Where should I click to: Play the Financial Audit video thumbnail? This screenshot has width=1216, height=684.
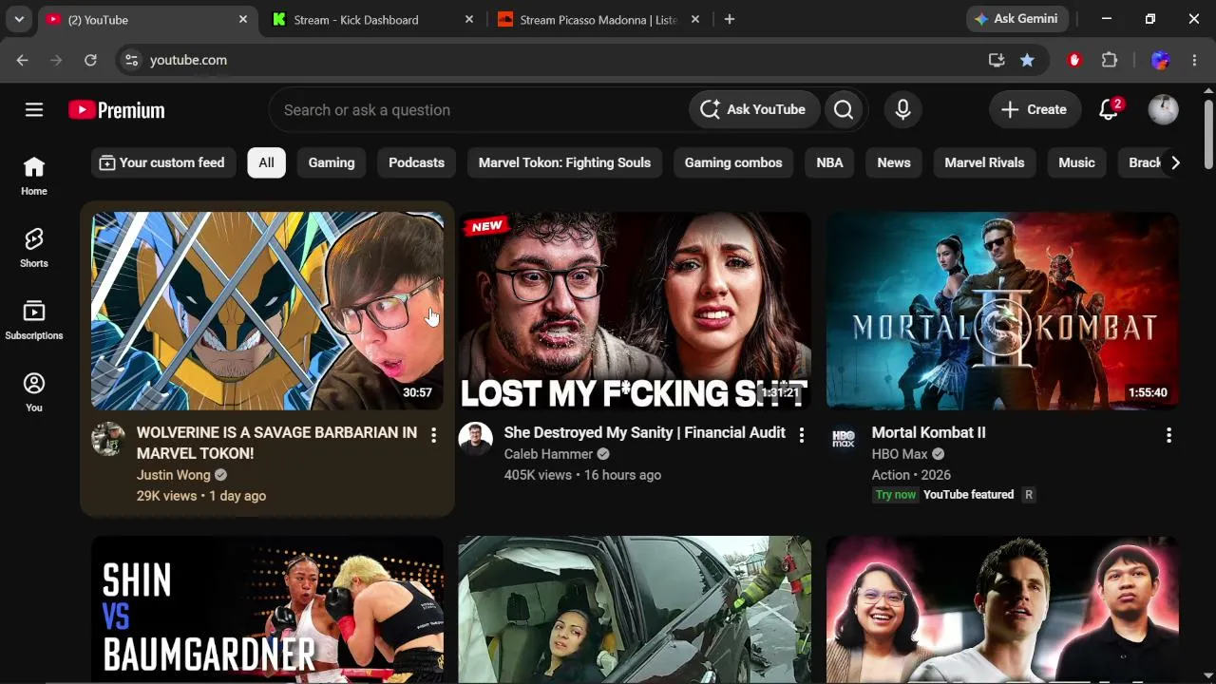click(635, 311)
